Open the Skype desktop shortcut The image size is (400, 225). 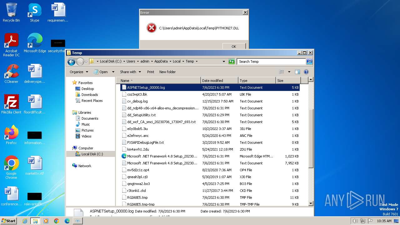[34, 12]
